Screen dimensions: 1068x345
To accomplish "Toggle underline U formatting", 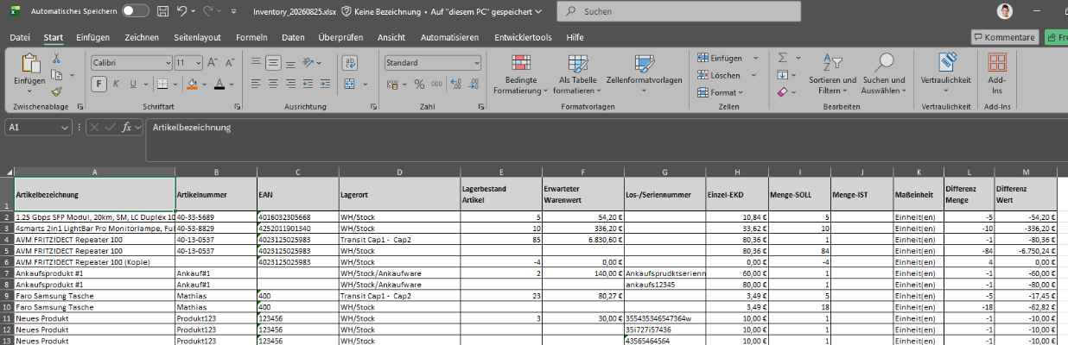I will pyautogui.click(x=135, y=84).
